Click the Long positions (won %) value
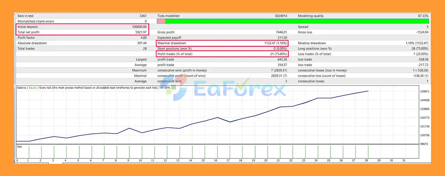This screenshot has height=176, width=445. pos(419,49)
